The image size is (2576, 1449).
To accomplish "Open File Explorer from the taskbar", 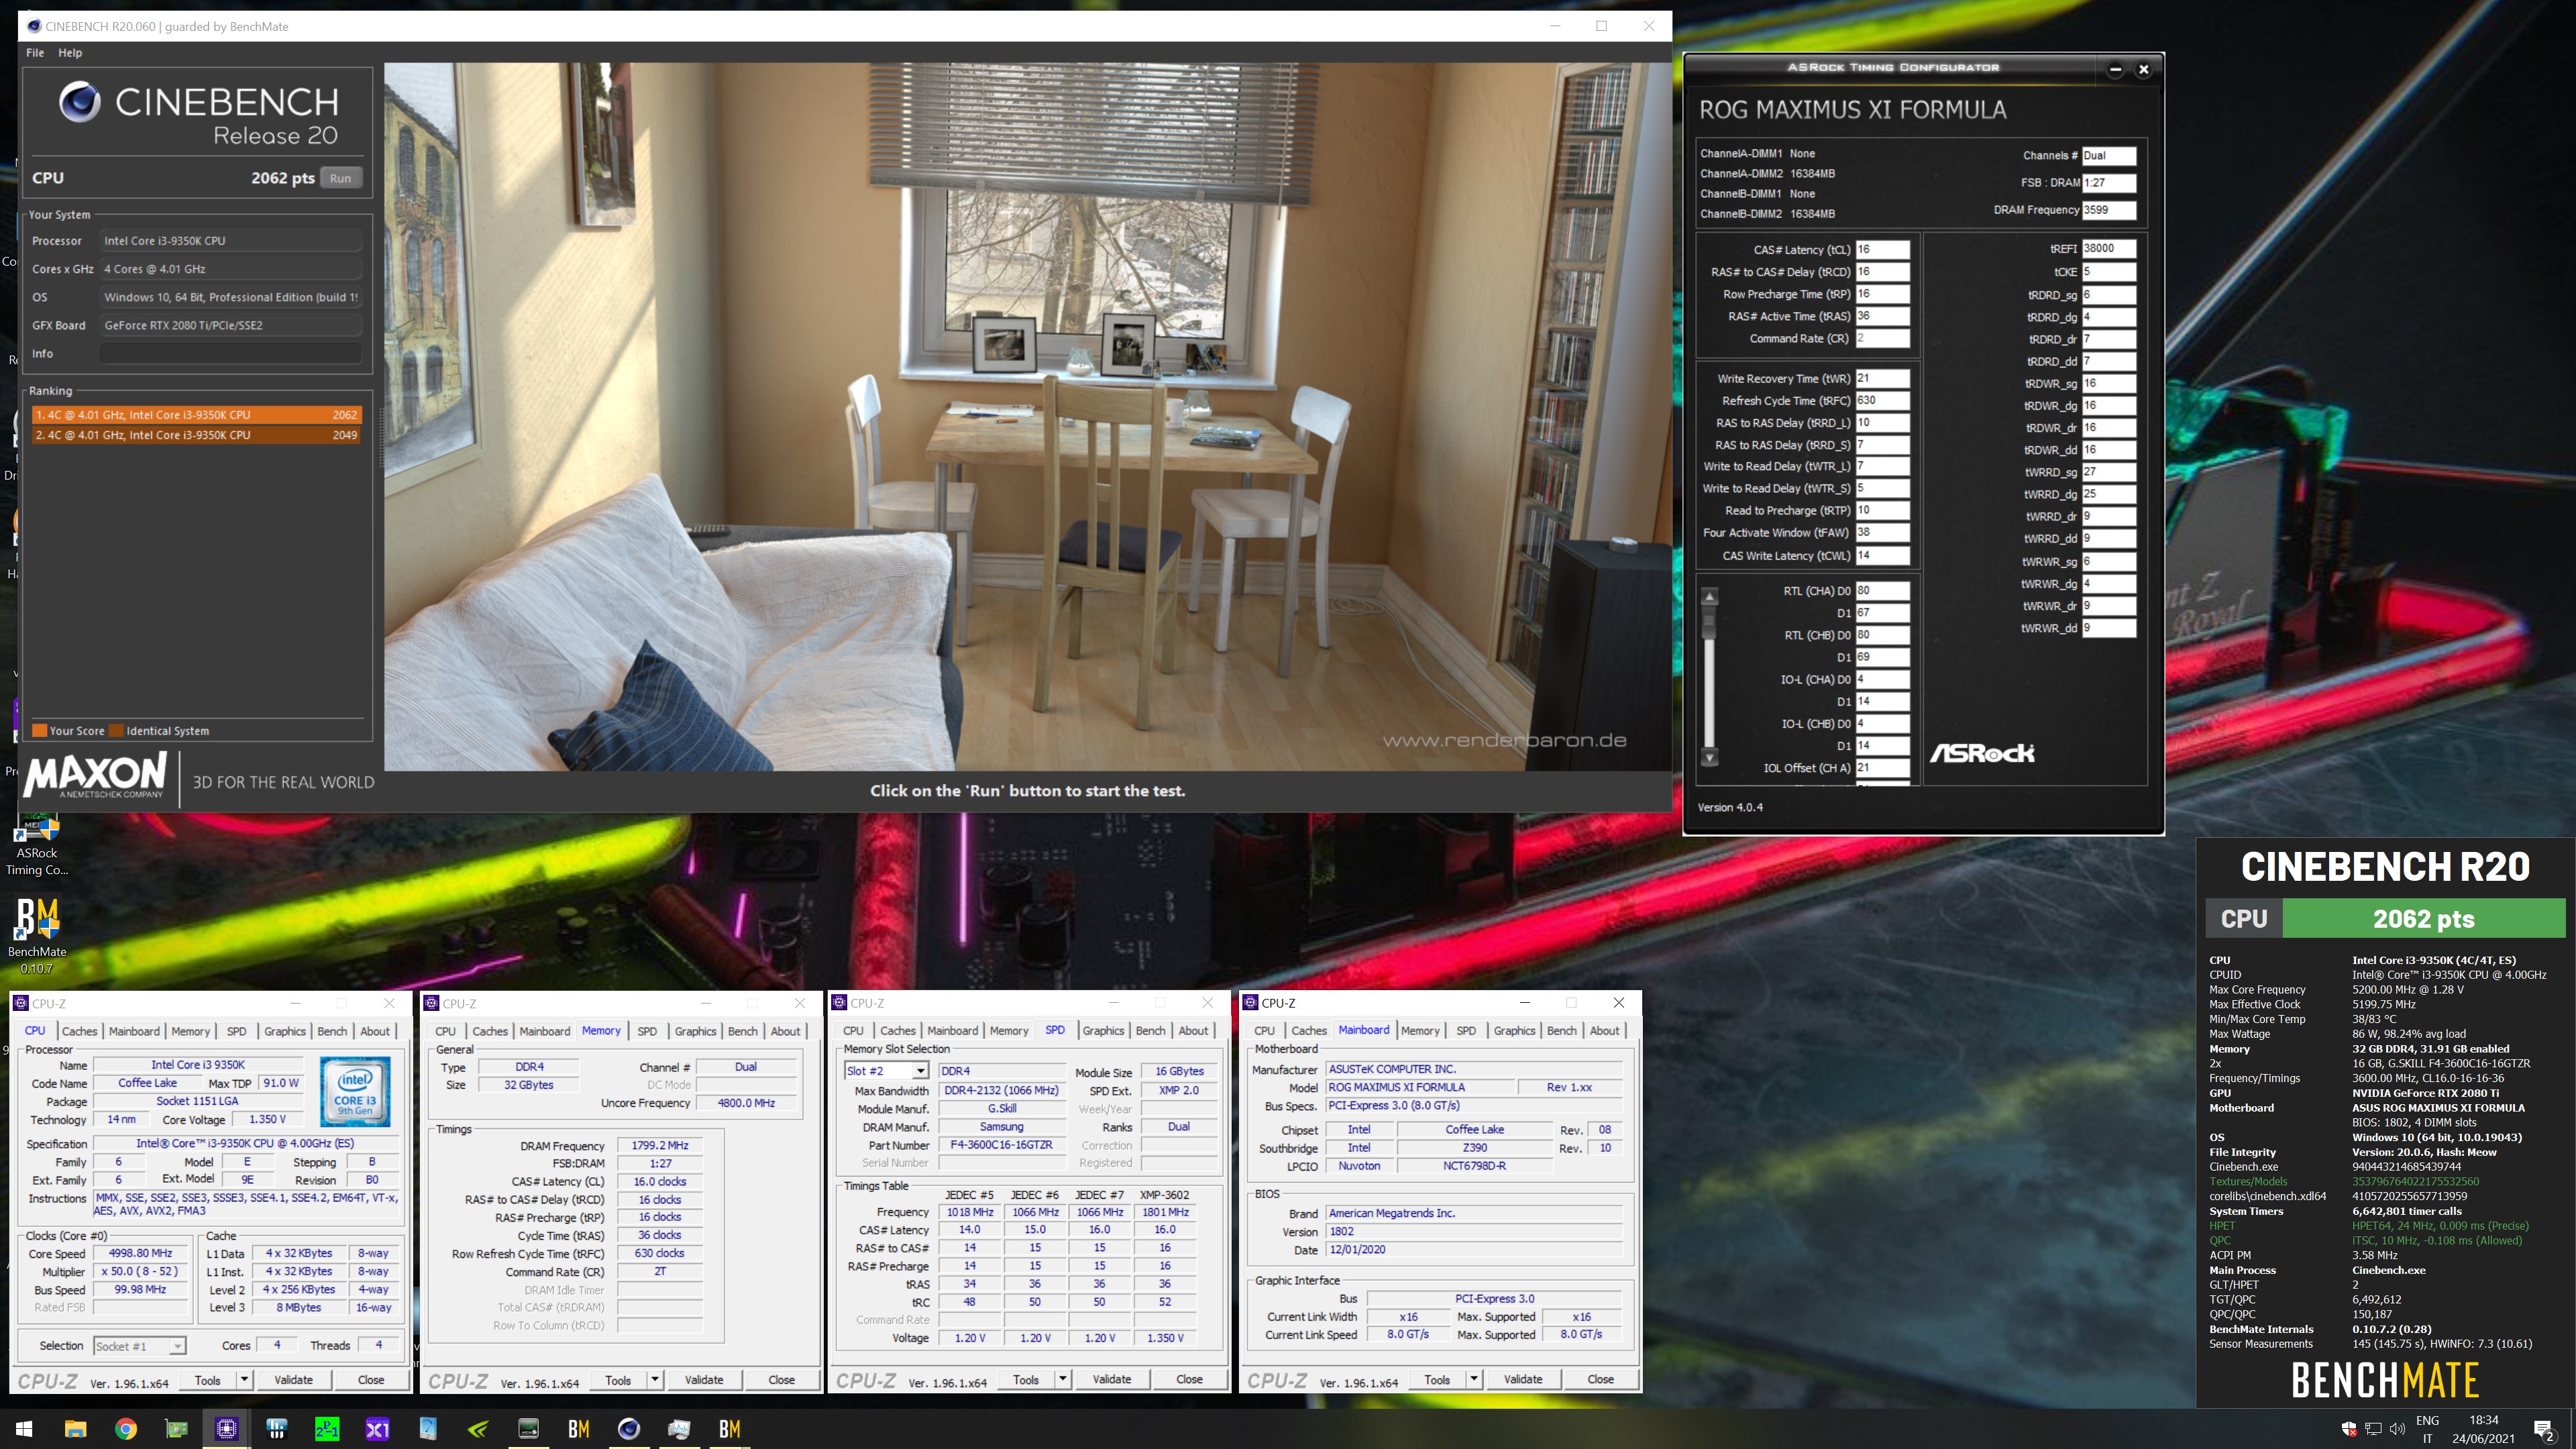I will coord(75,1429).
